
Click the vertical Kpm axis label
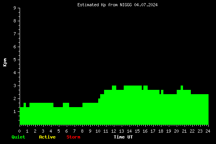5,62
